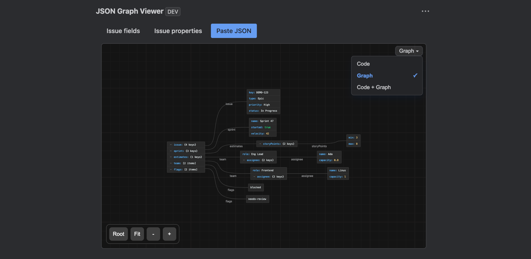The height and width of the screenshot is (259, 531).
Task: Select the 'needs-review' flag node
Action: pyautogui.click(x=257, y=199)
